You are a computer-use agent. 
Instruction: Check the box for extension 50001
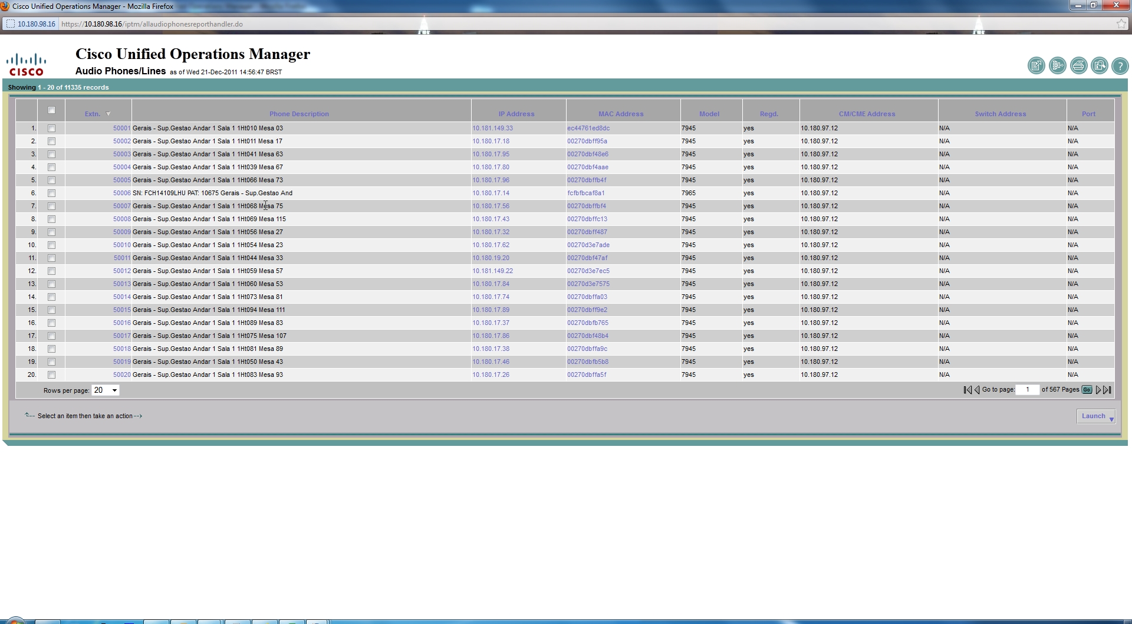[x=51, y=128]
